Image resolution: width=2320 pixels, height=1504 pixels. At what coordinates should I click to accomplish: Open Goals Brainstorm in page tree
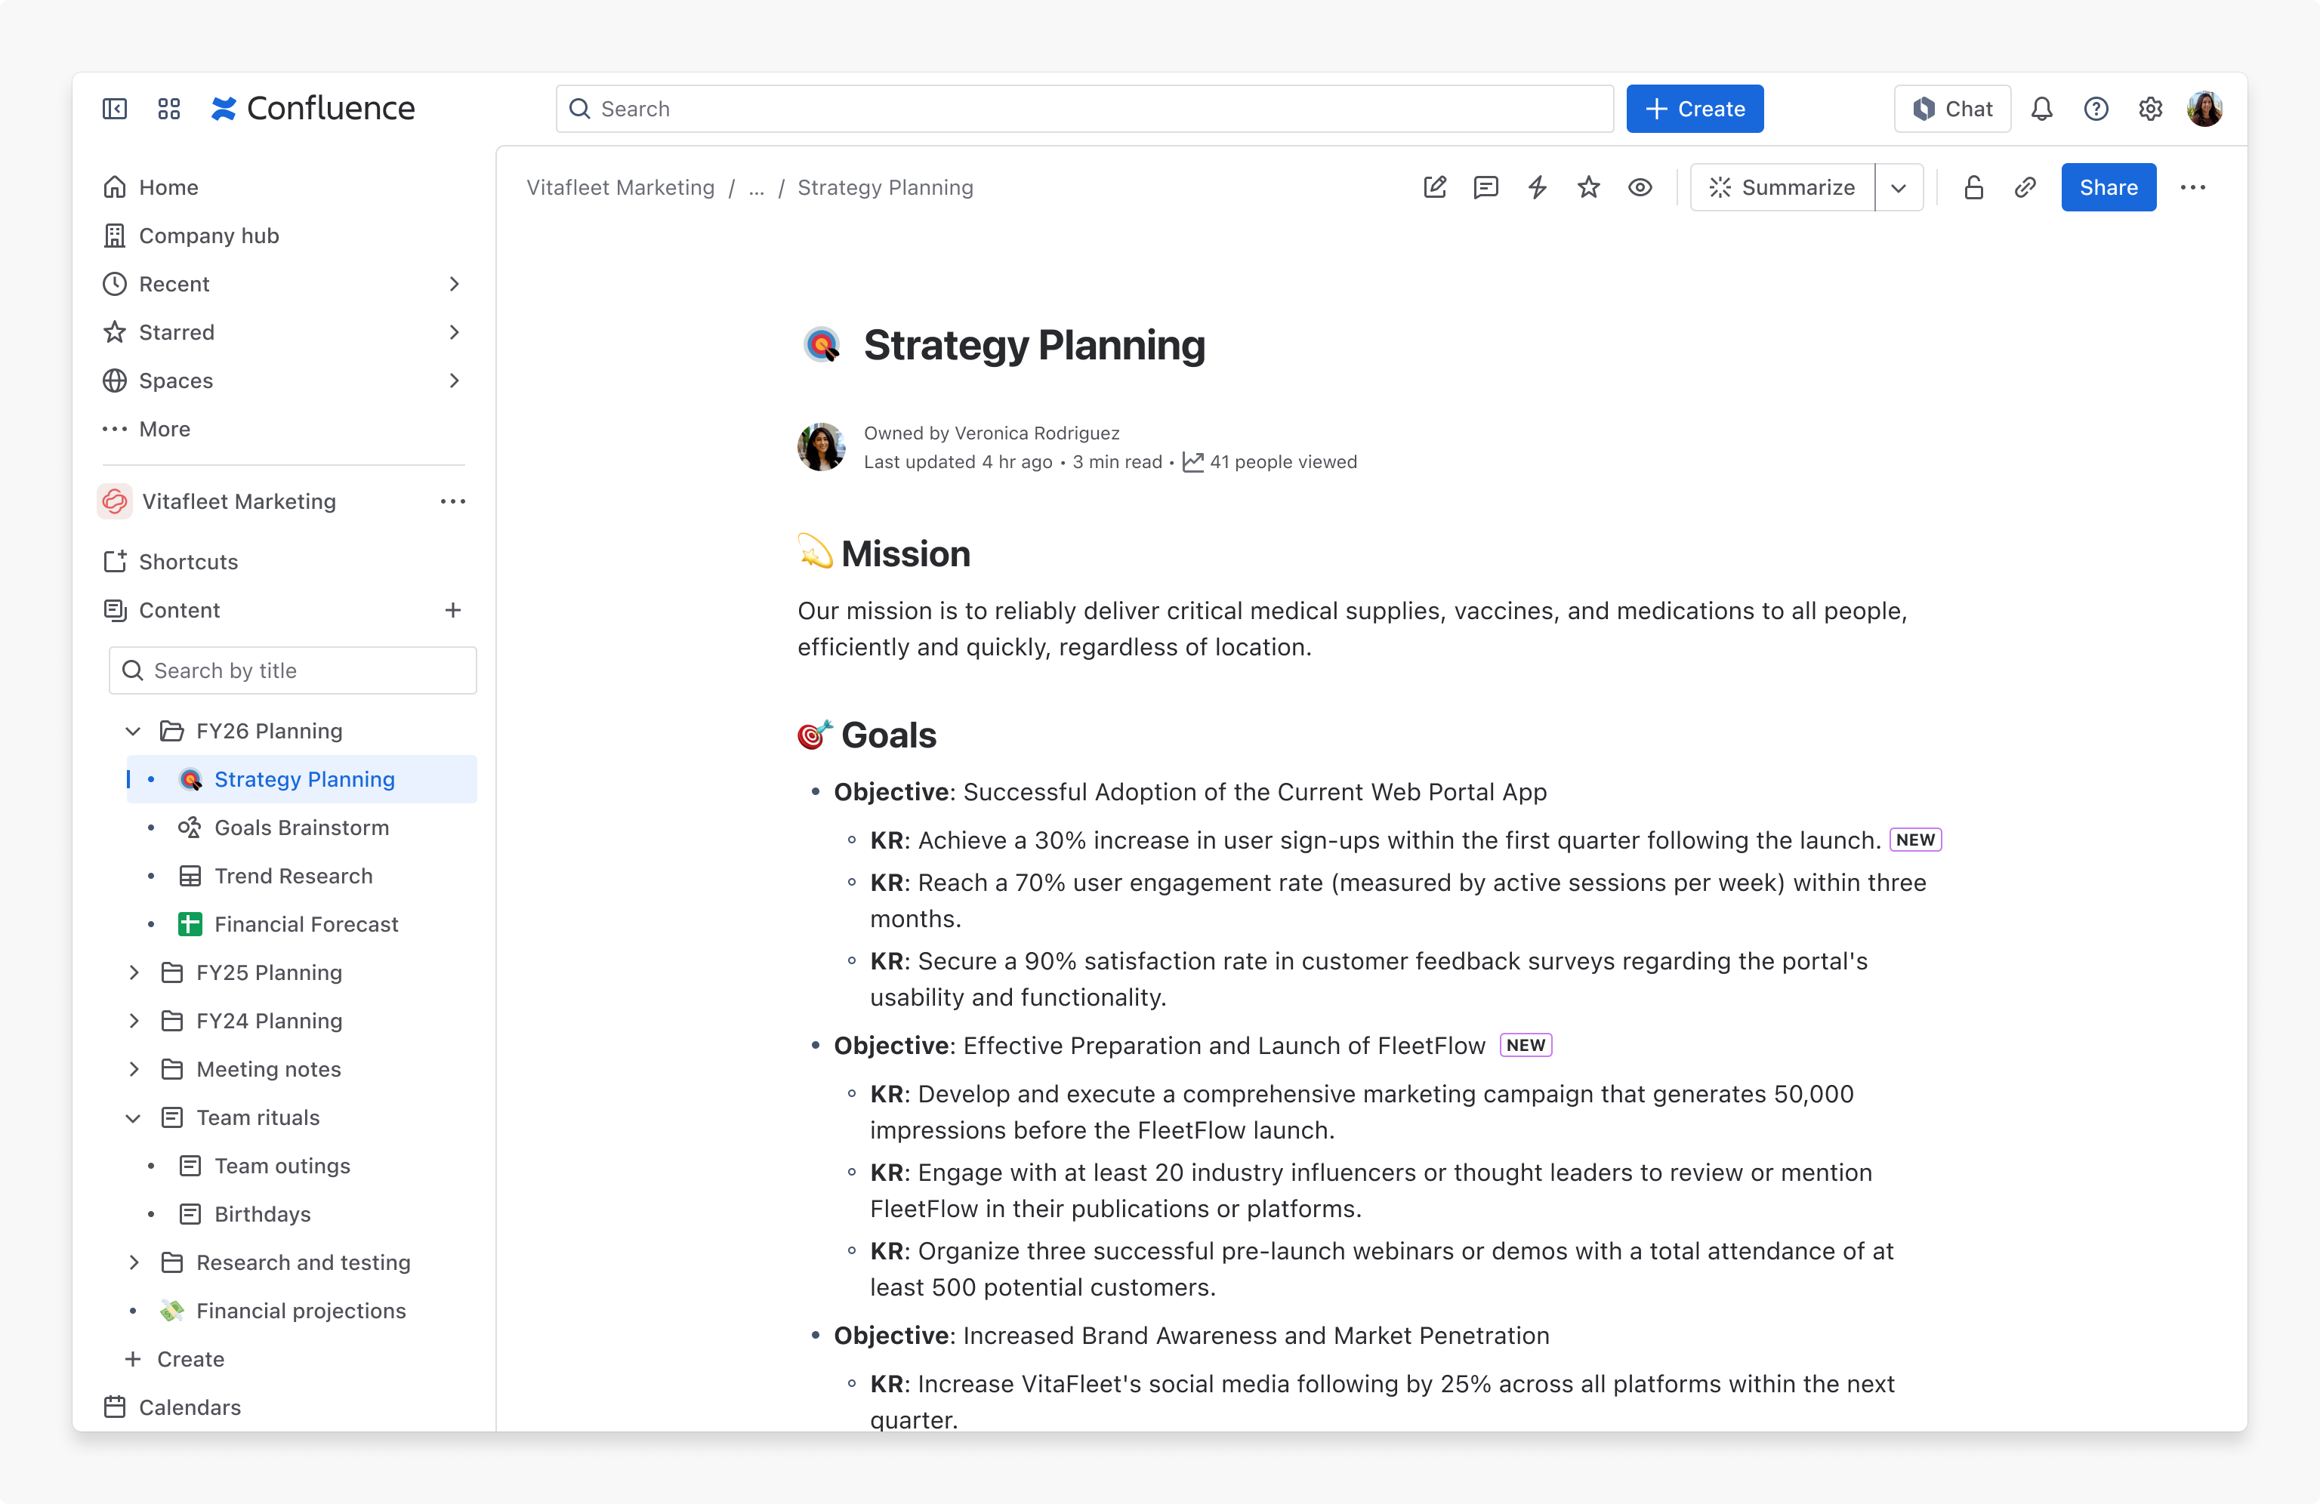(x=301, y=828)
